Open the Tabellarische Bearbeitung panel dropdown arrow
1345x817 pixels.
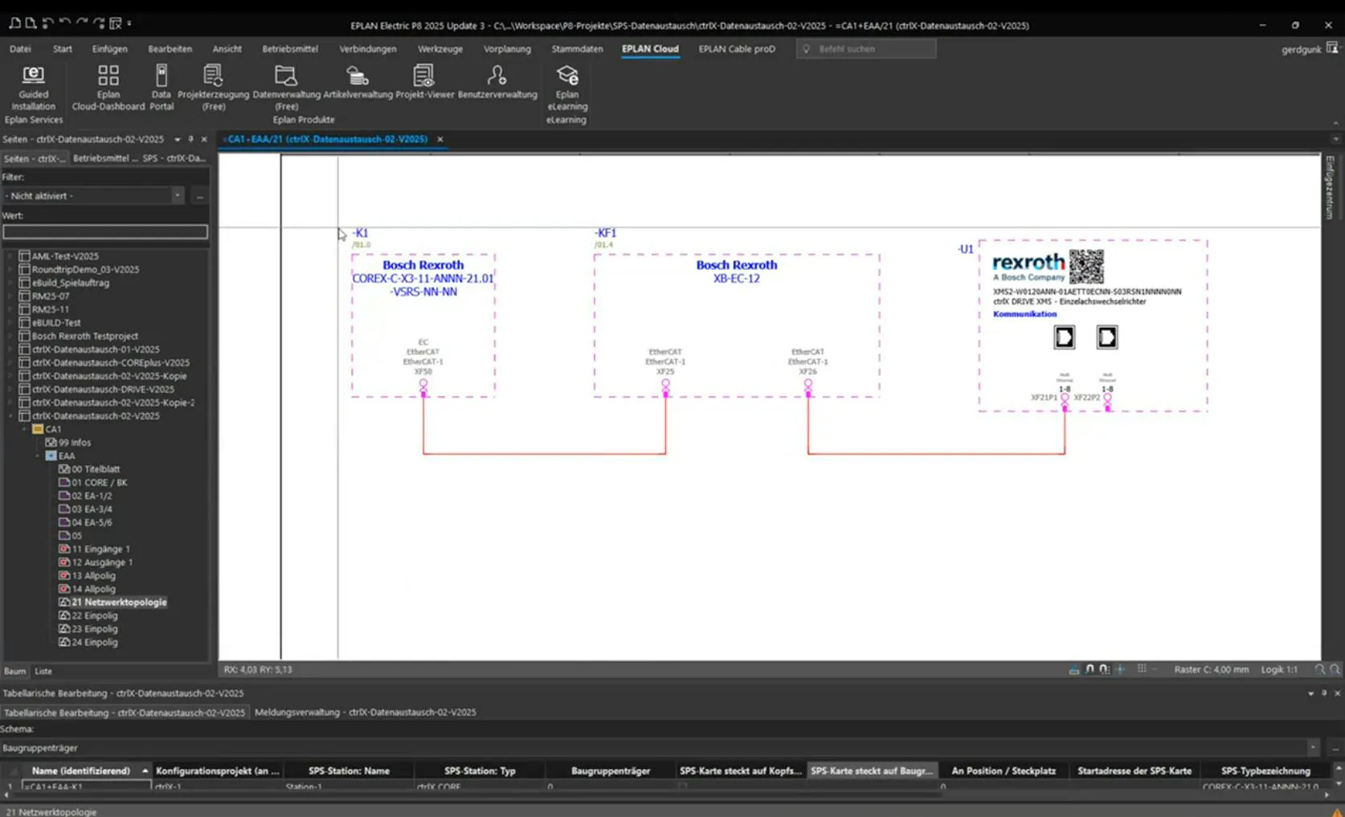click(x=1310, y=693)
